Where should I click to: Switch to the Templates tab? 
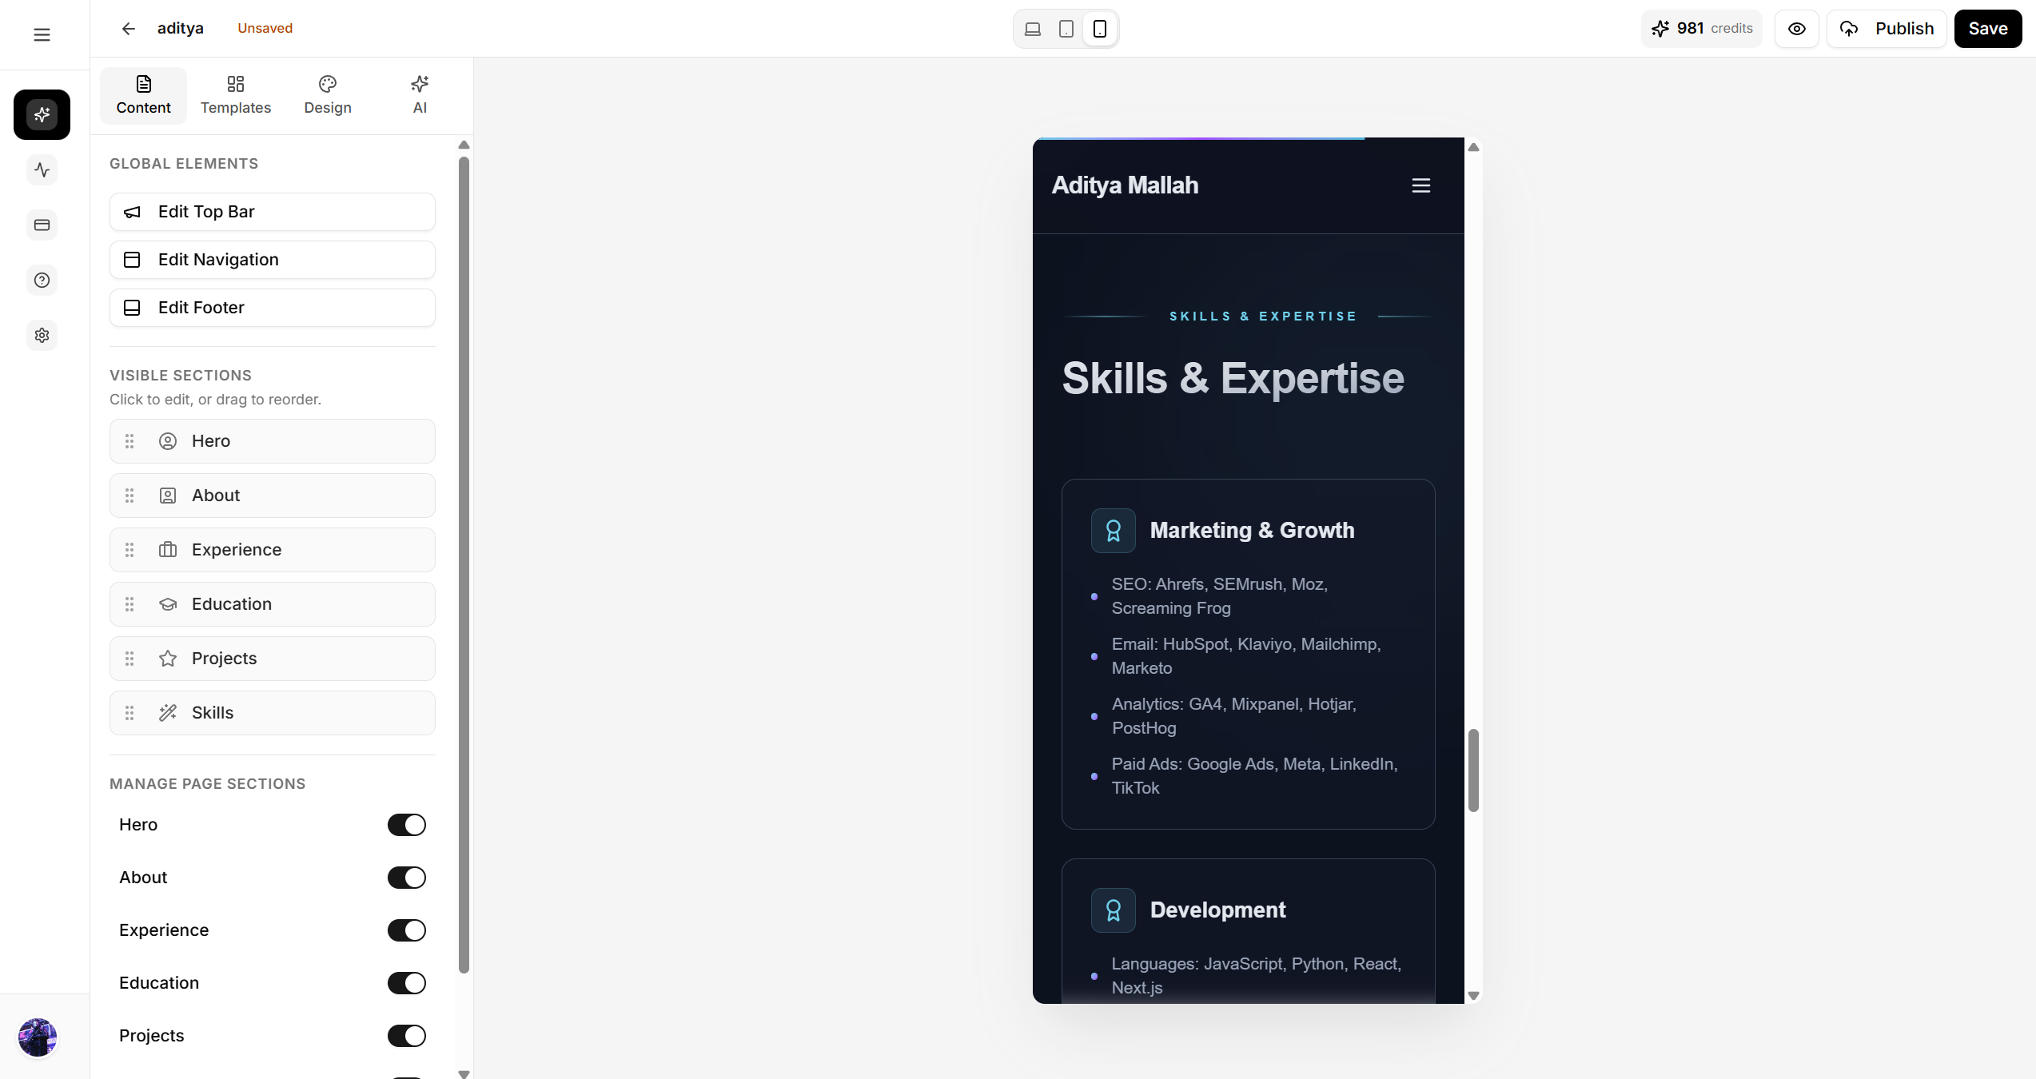(x=235, y=94)
